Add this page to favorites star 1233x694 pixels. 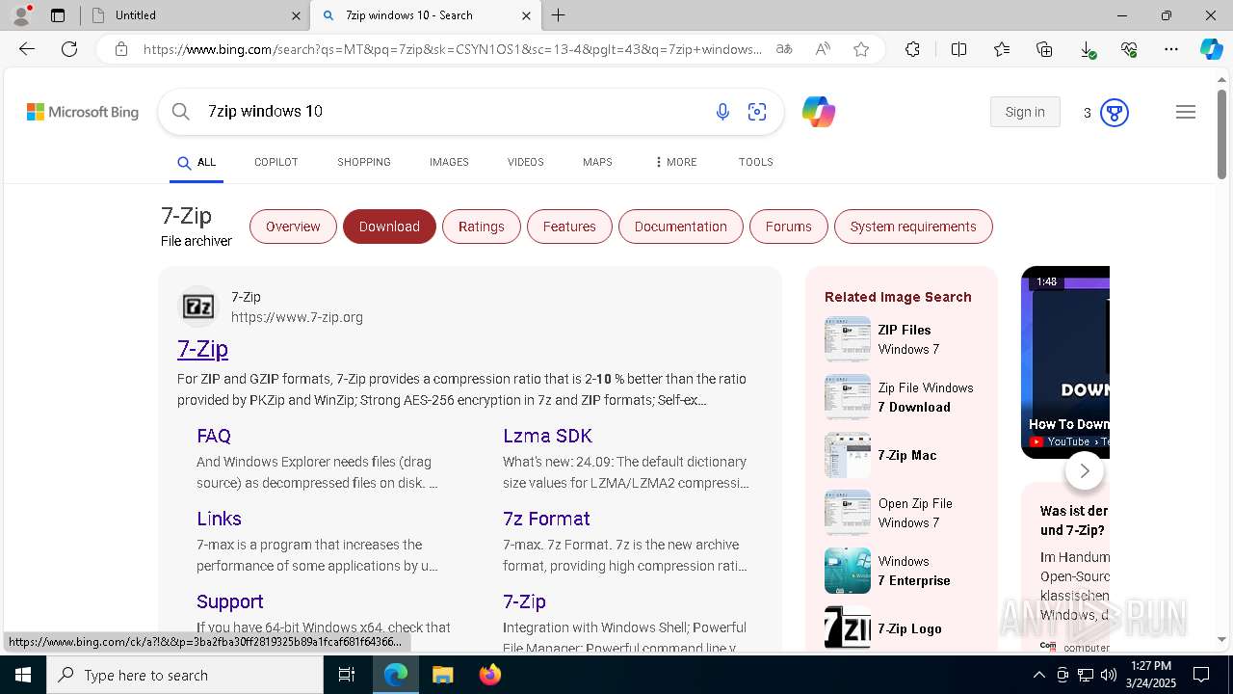[x=861, y=49]
